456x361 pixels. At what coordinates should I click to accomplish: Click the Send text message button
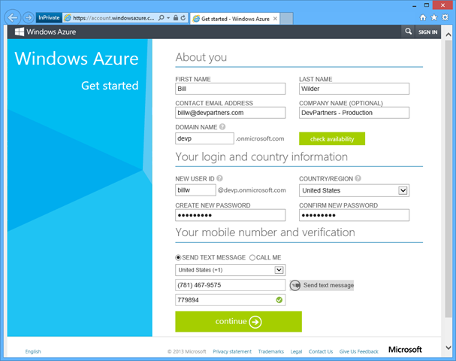click(x=322, y=285)
